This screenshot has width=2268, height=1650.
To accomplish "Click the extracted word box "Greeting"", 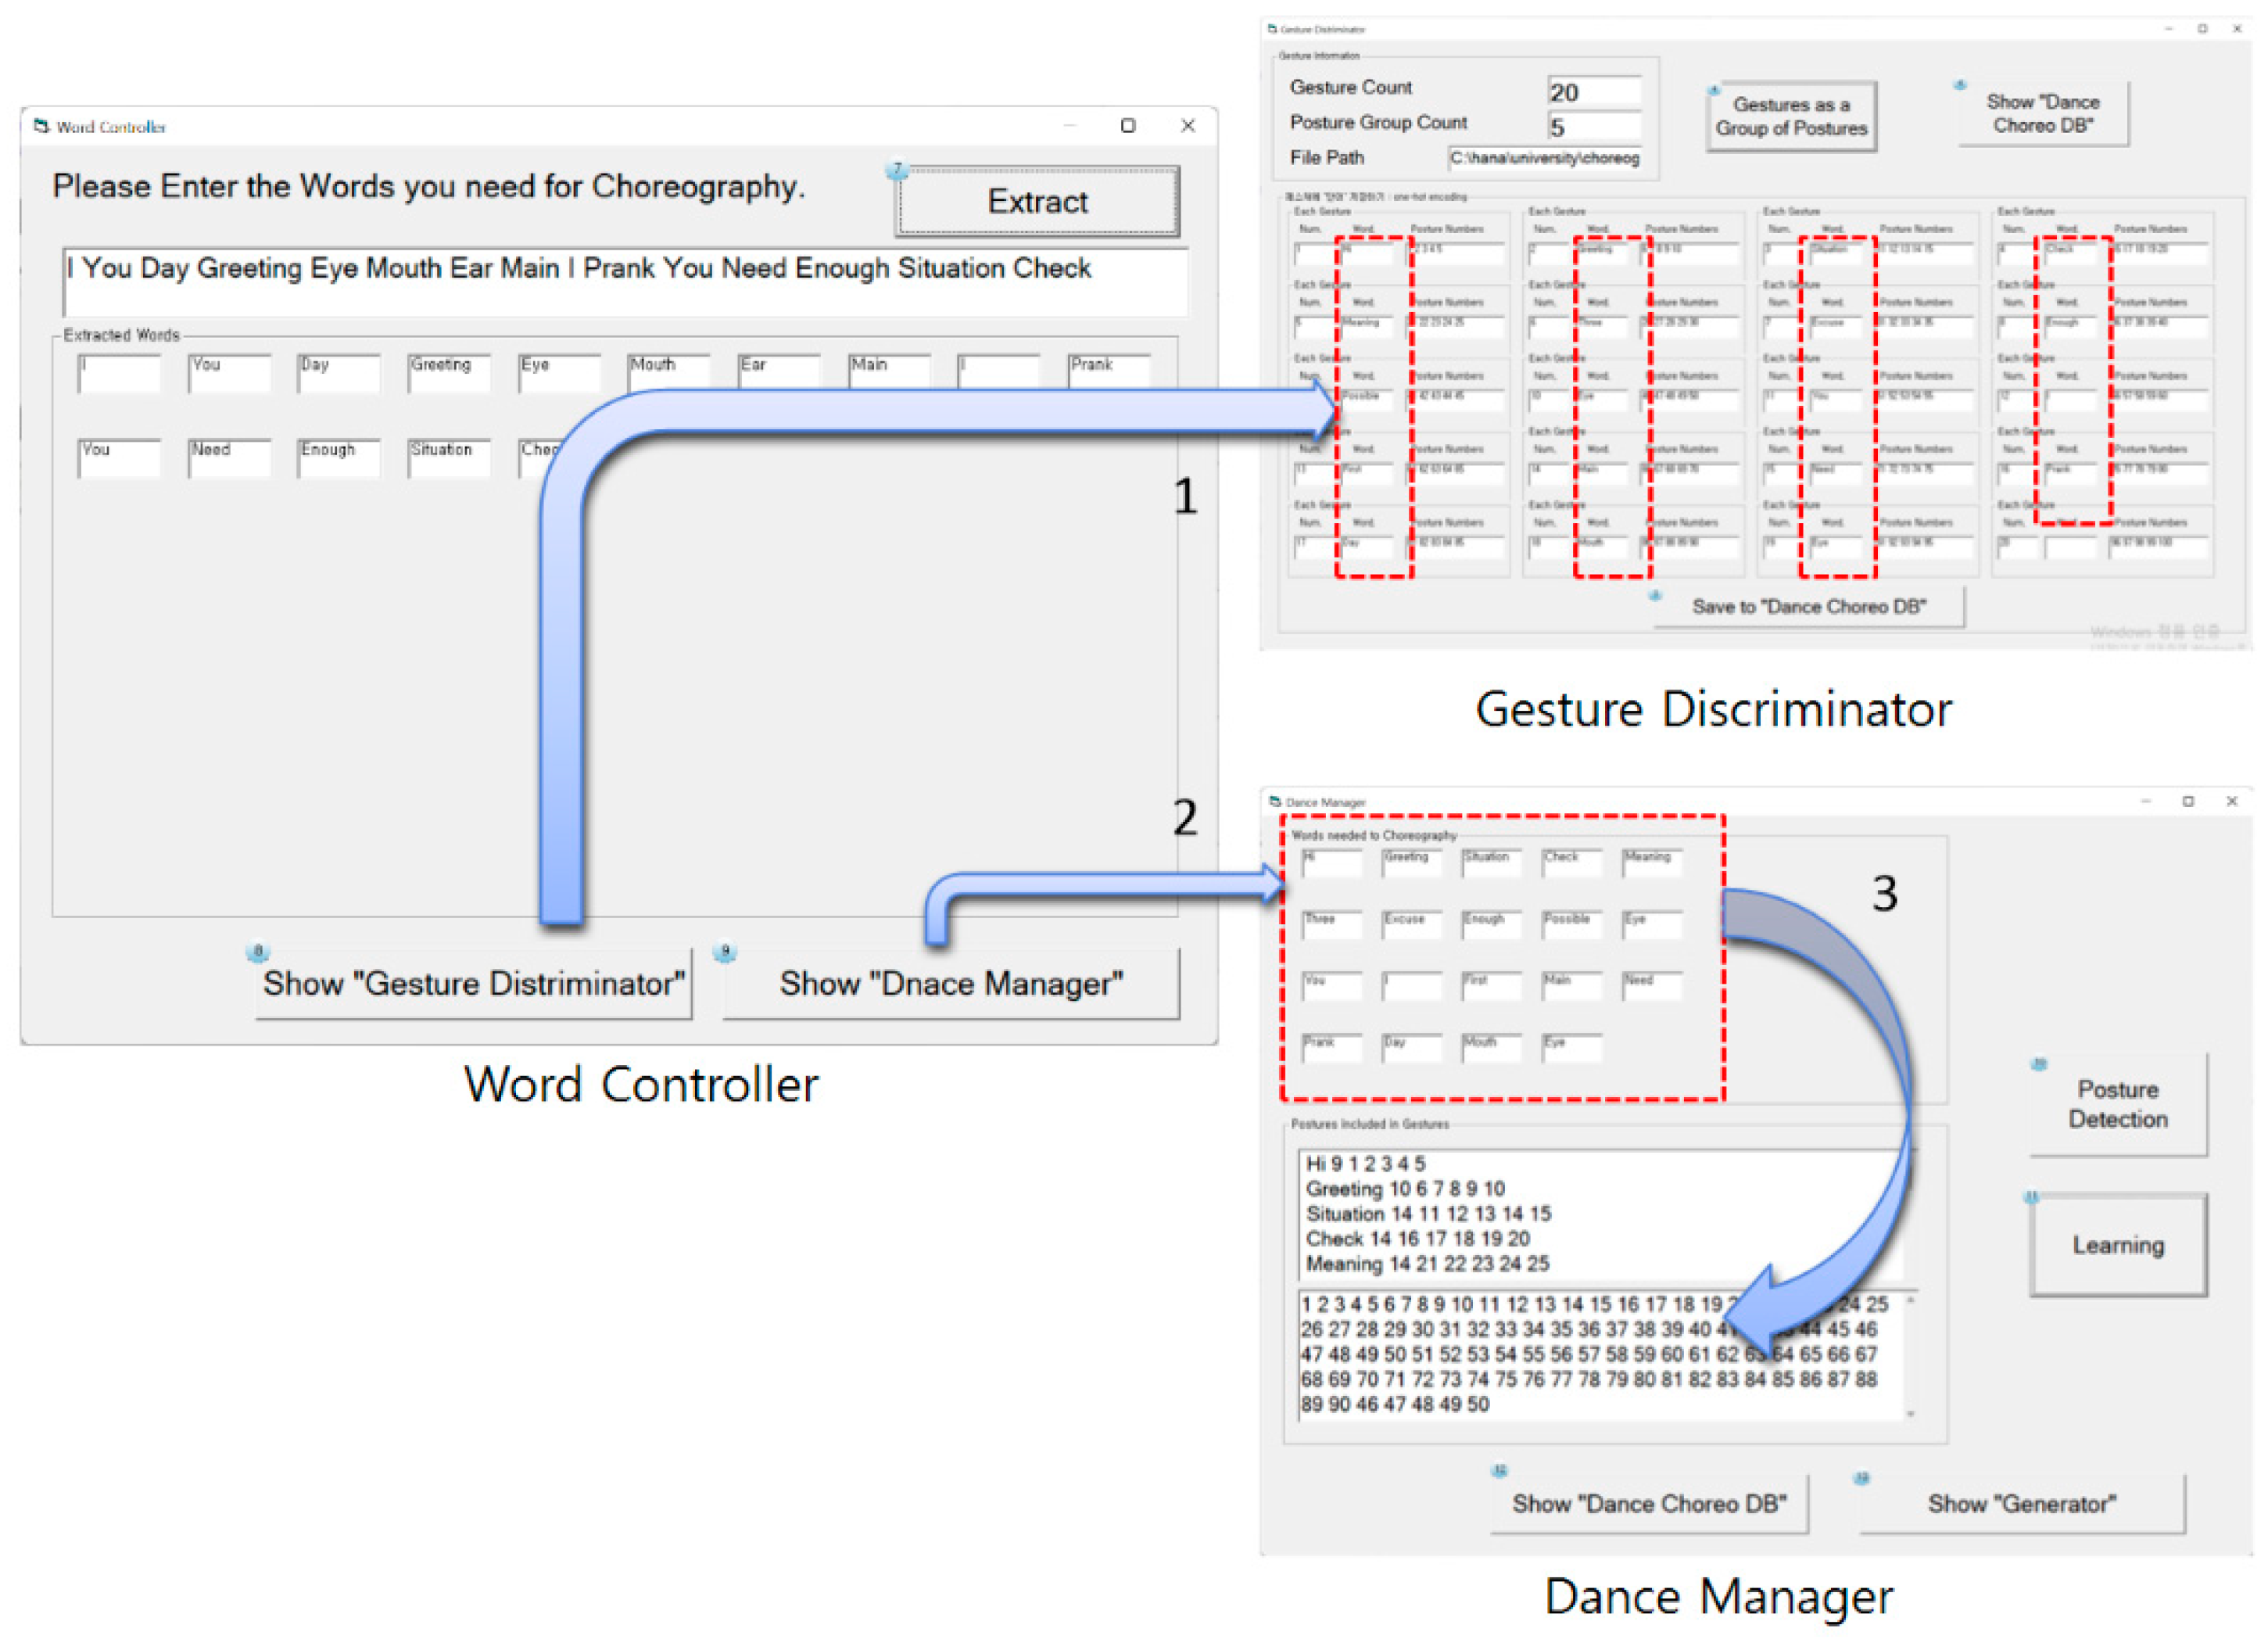I will click(x=448, y=373).
